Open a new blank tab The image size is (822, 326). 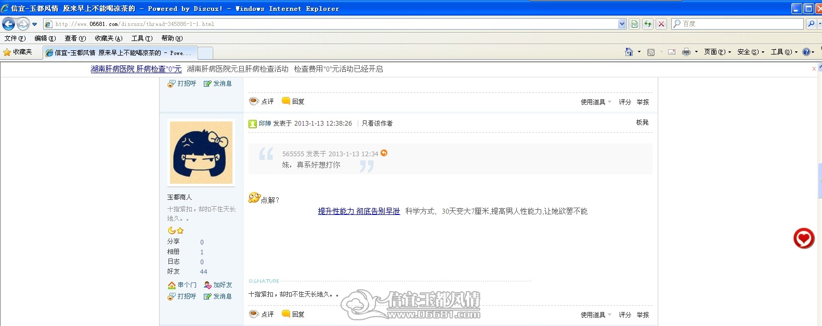(205, 53)
